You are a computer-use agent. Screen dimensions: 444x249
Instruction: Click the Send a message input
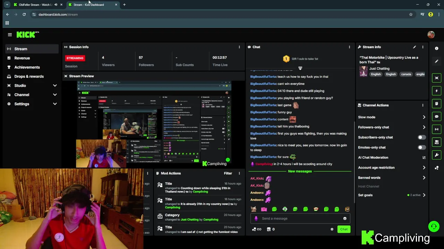[300, 219]
